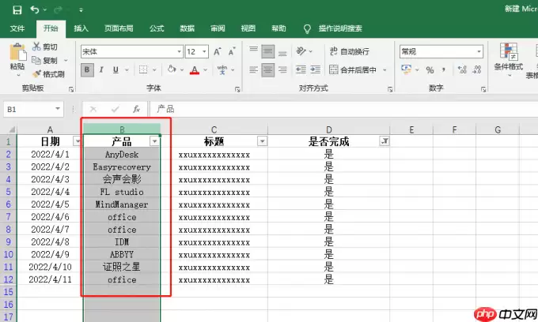
Task: Increase font size with larger A icon
Action: click(x=218, y=51)
